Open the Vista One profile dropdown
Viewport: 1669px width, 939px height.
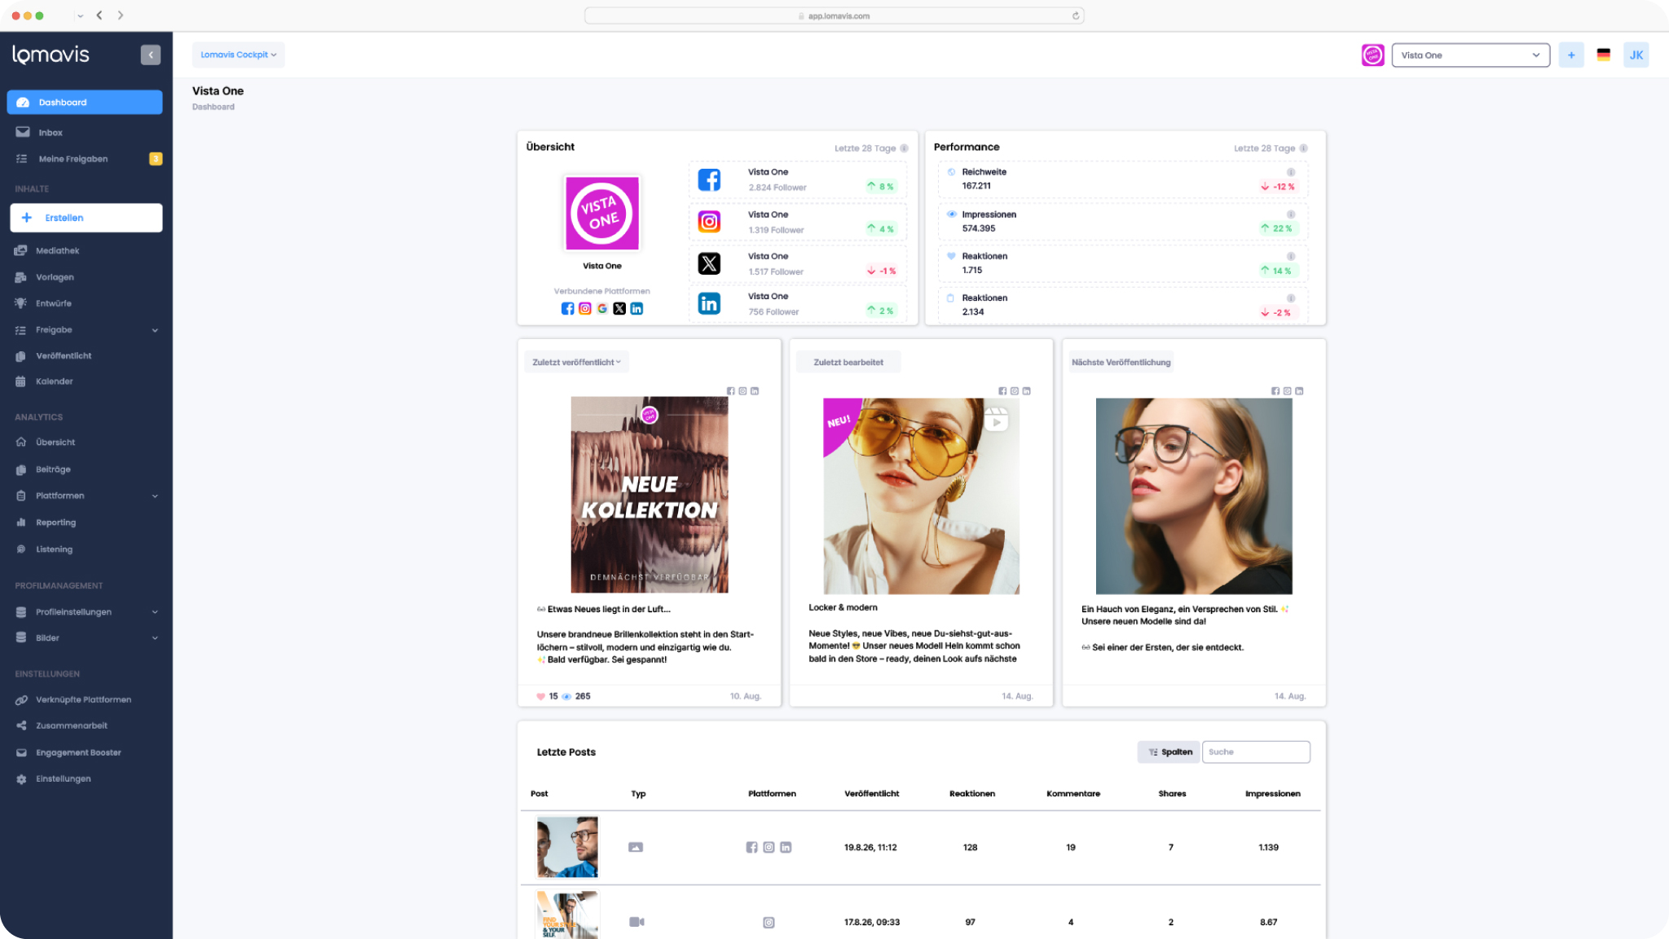point(1469,55)
